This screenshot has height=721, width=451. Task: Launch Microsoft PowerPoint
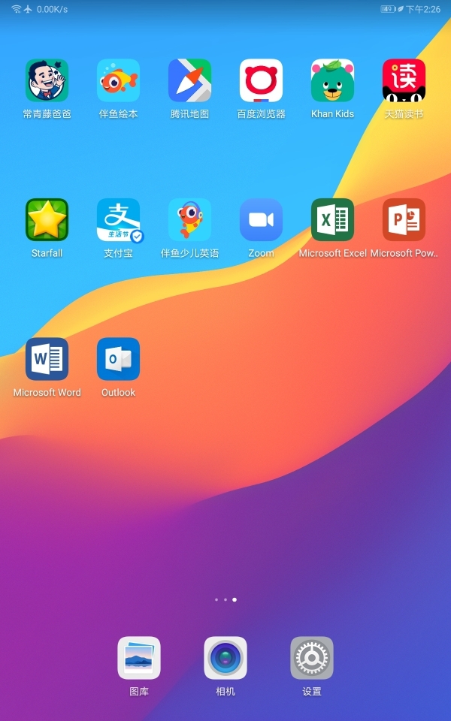(x=404, y=219)
